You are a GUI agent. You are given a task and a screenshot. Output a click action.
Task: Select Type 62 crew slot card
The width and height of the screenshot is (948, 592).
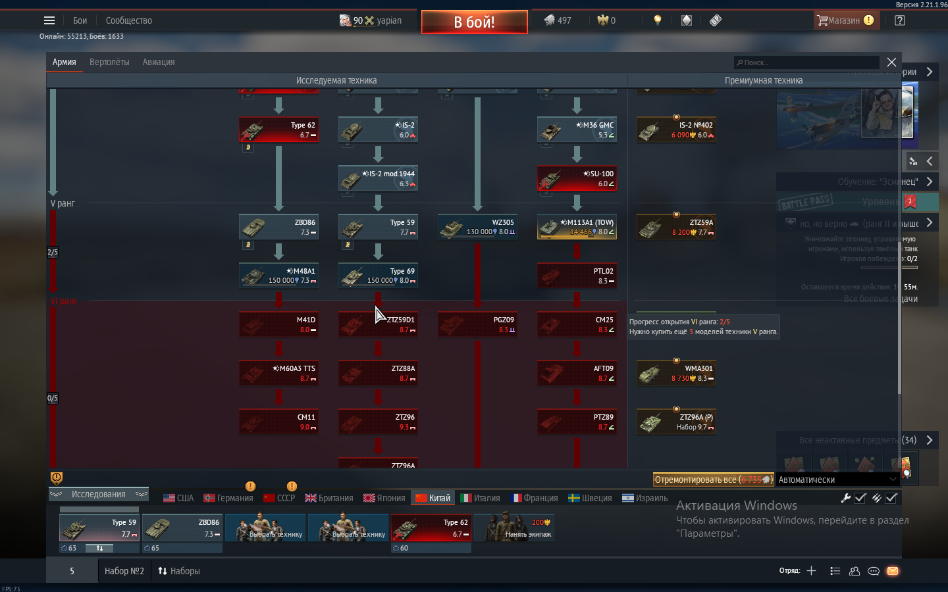tap(431, 528)
